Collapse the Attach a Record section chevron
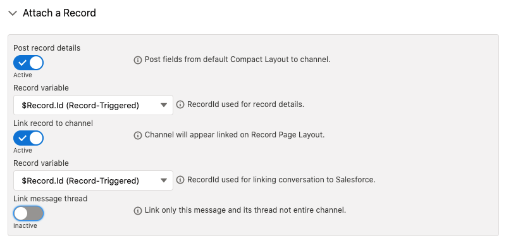Image resolution: width=506 pixels, height=245 pixels. click(13, 13)
